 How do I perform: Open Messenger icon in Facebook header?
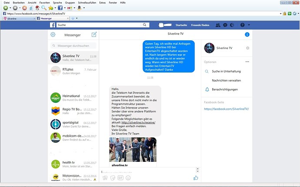225,25
